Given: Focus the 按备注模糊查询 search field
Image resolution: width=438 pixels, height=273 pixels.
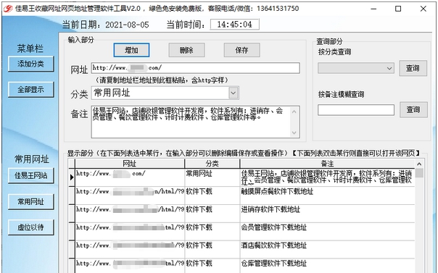Looking at the screenshot, I should [x=356, y=110].
